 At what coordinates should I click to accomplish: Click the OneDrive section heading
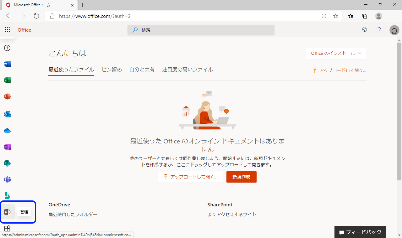tap(59, 204)
